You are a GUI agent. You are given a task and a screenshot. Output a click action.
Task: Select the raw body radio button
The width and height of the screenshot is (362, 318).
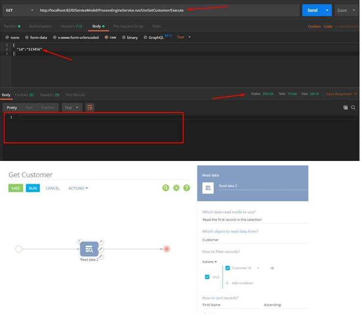pyautogui.click(x=105, y=37)
